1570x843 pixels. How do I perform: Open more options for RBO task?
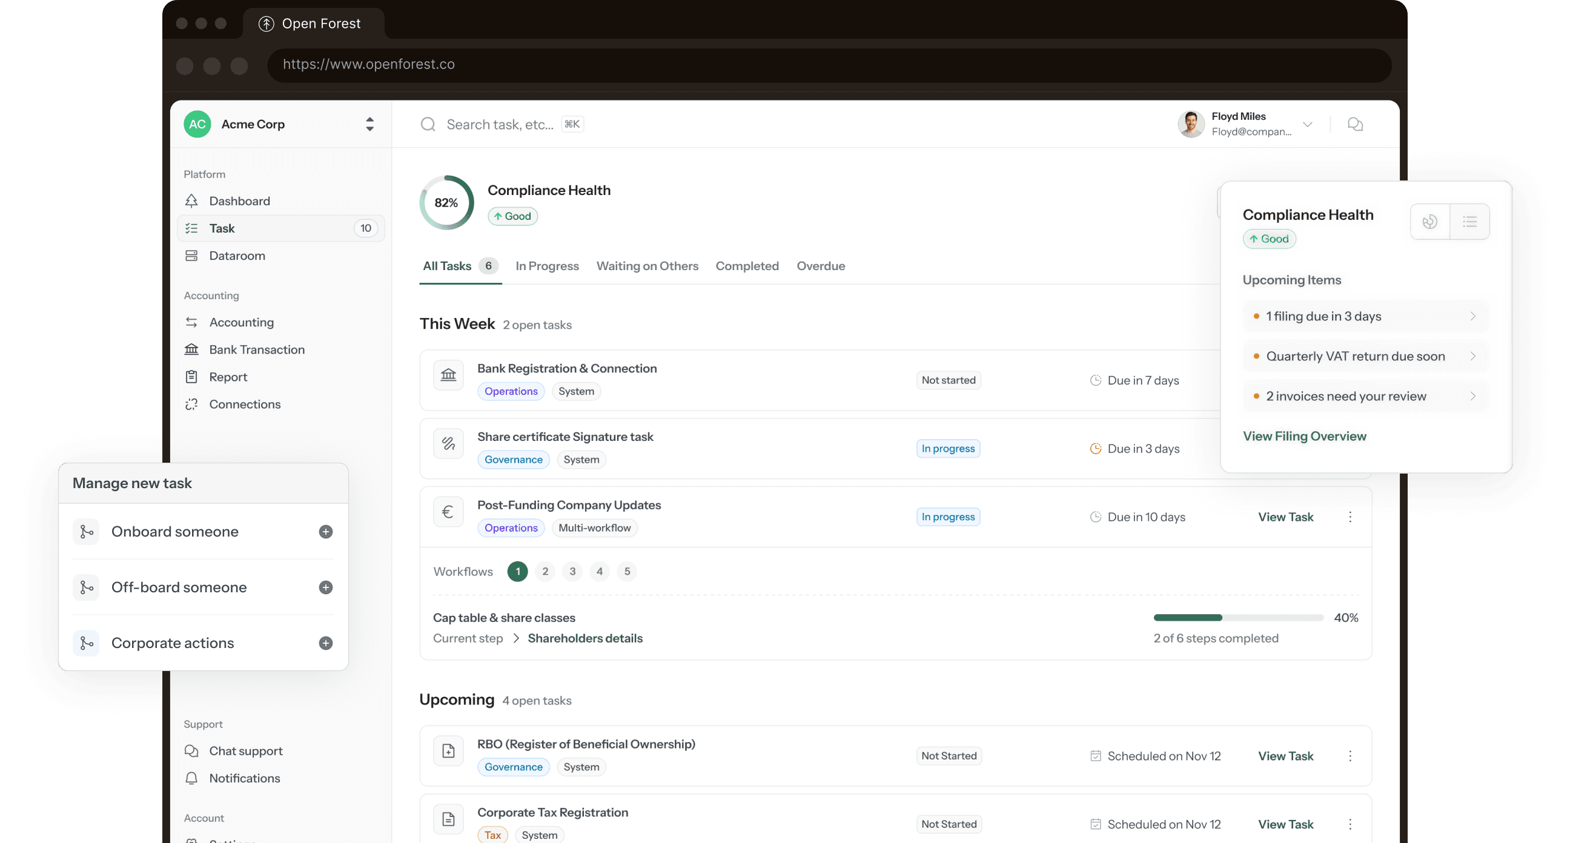(x=1350, y=756)
